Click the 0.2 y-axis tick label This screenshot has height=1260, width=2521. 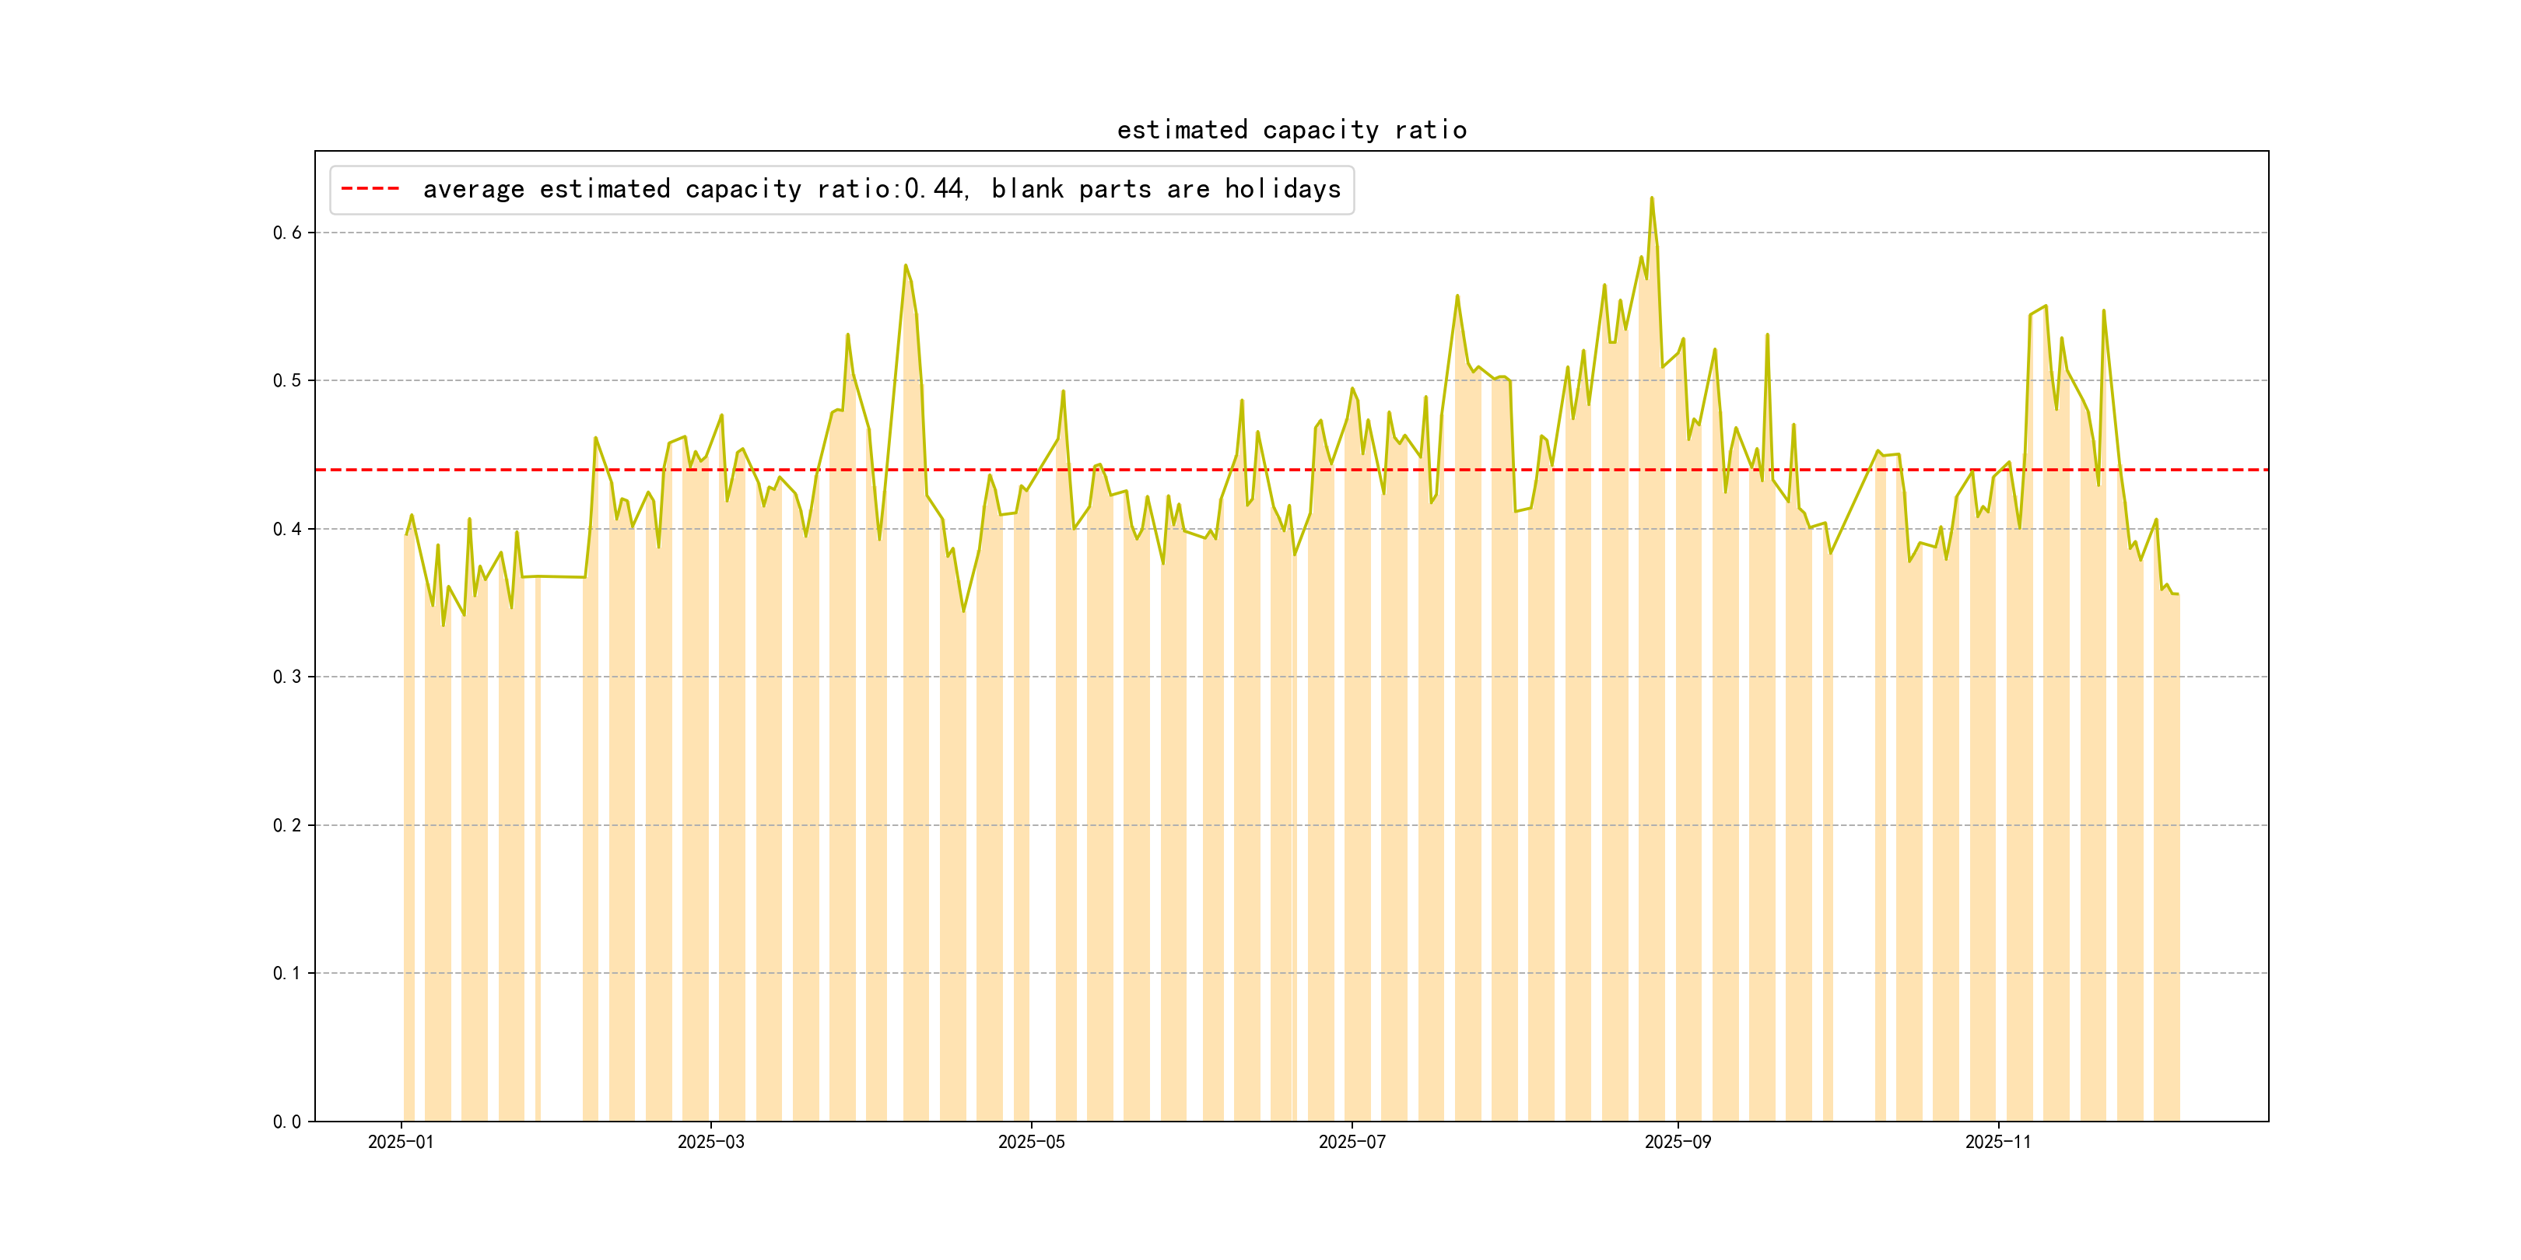287,826
